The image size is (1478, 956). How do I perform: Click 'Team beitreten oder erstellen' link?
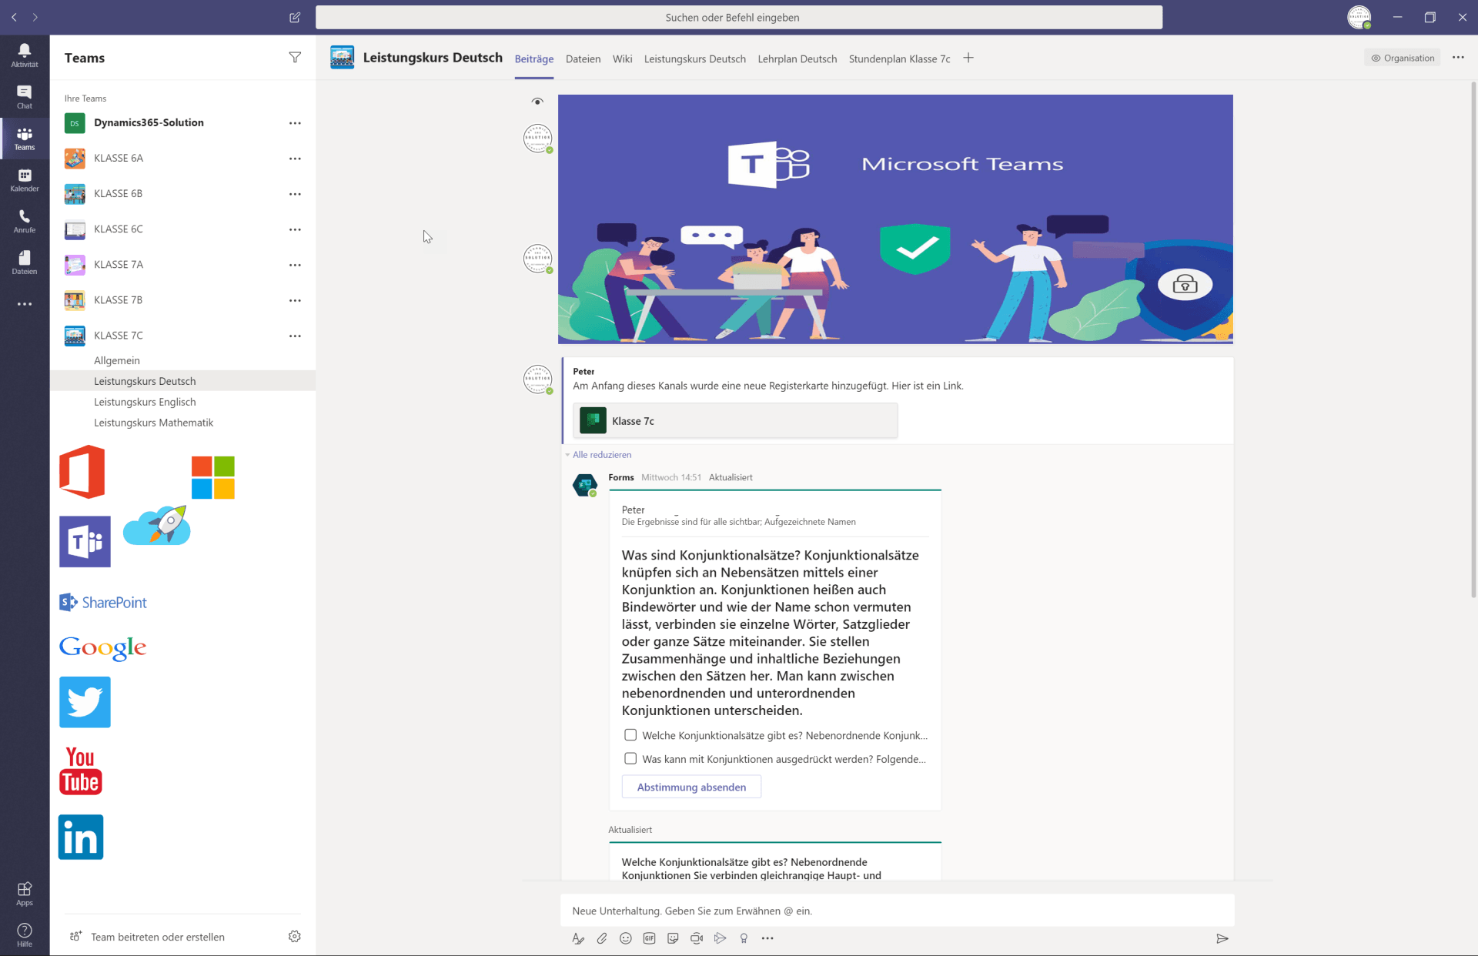158,937
